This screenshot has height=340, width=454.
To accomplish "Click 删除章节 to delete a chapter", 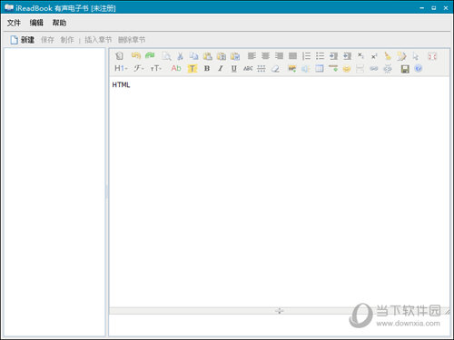I will 132,40.
